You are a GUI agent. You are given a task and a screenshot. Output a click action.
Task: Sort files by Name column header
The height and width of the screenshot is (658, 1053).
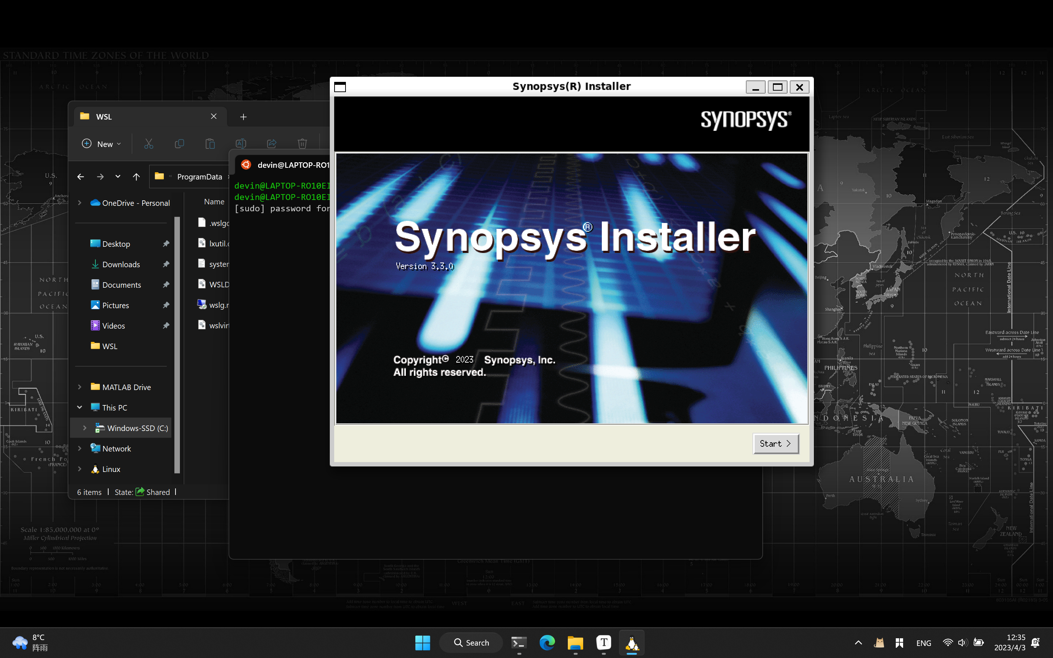coord(214,201)
